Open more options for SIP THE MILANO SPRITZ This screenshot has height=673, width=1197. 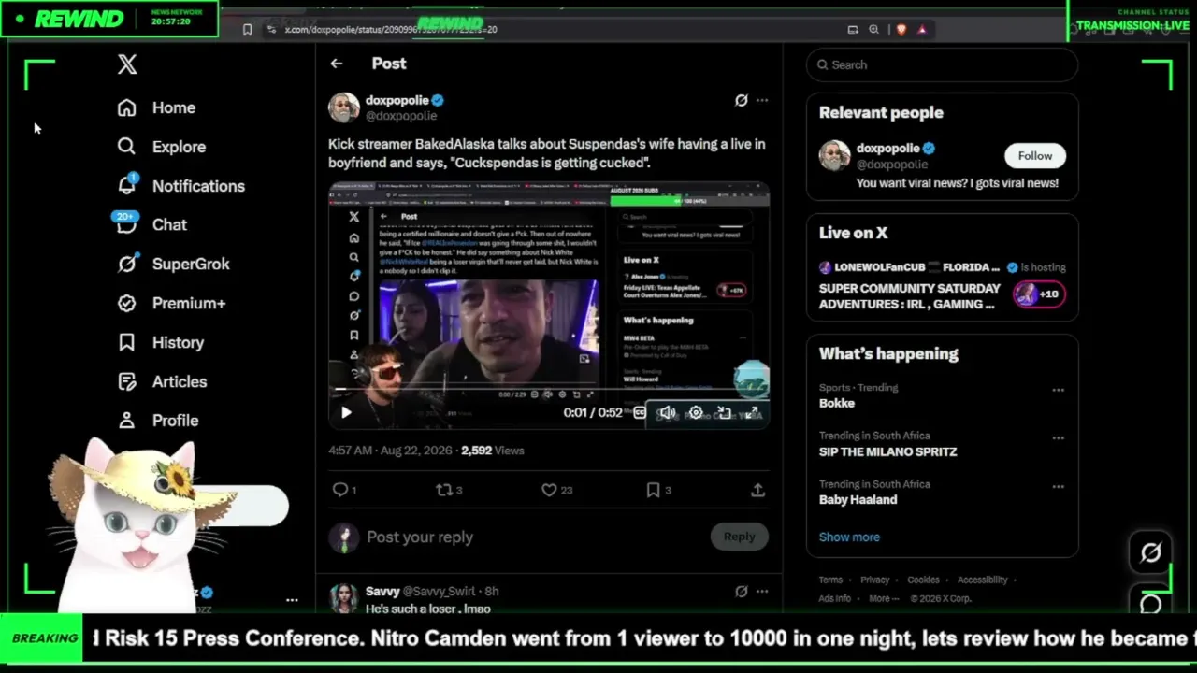pos(1058,438)
